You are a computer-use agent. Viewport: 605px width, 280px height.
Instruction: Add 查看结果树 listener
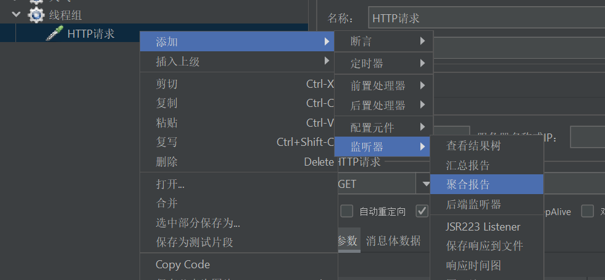[x=487, y=146]
